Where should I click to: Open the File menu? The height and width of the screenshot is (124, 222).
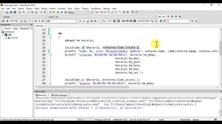pyautogui.click(x=2, y=9)
